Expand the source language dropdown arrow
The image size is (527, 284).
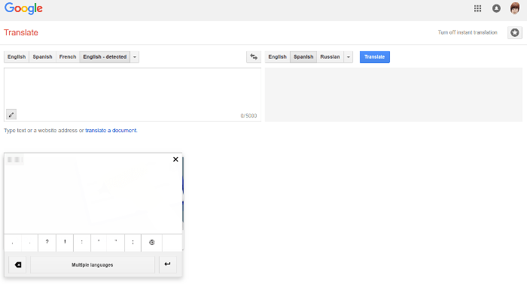tap(135, 57)
